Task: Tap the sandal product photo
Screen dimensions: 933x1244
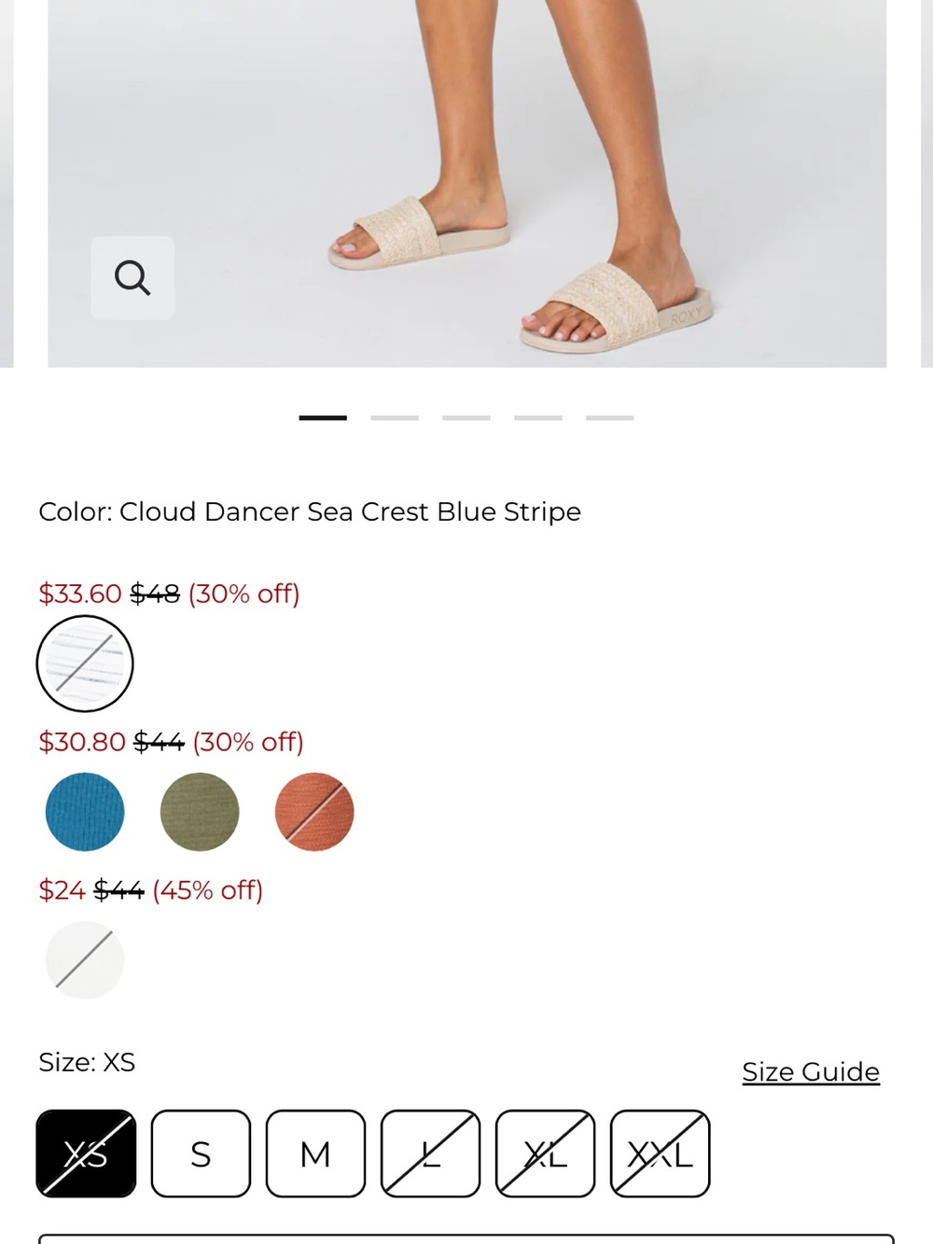Action: point(466,183)
